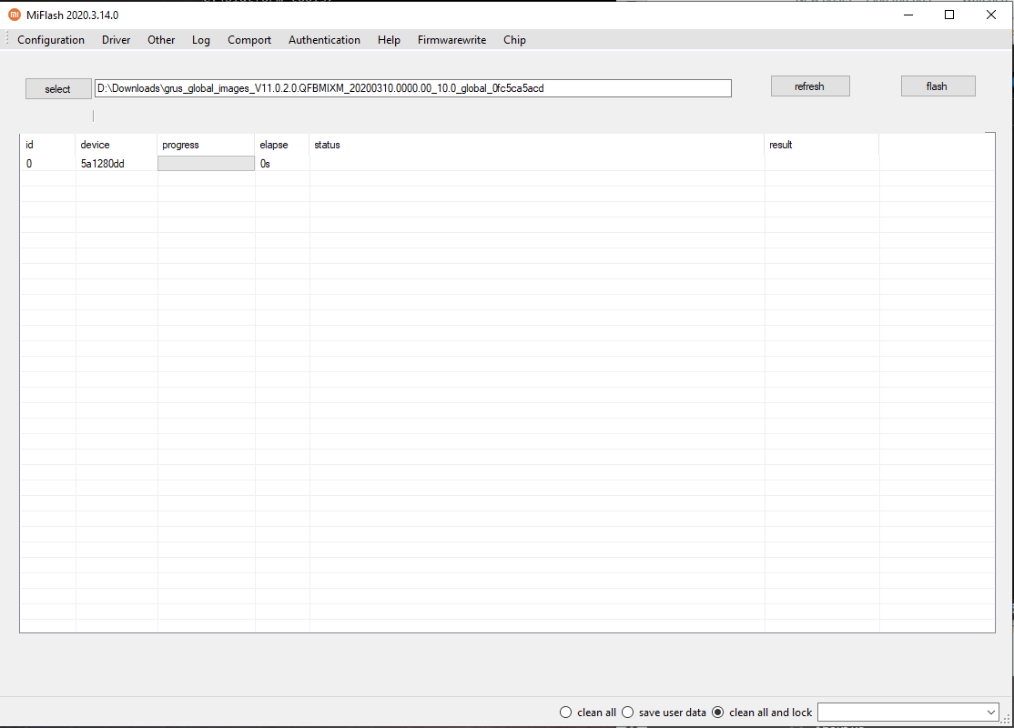Click the device column header
The height and width of the screenshot is (728, 1014).
click(x=117, y=145)
